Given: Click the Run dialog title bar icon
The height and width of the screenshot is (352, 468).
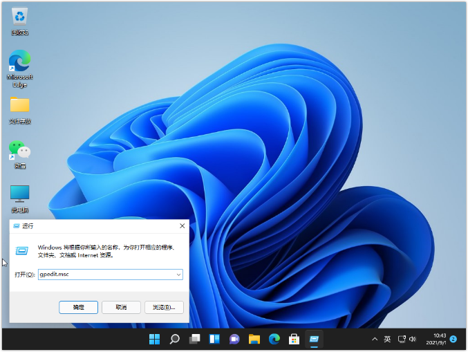Looking at the screenshot, I should coord(17,226).
